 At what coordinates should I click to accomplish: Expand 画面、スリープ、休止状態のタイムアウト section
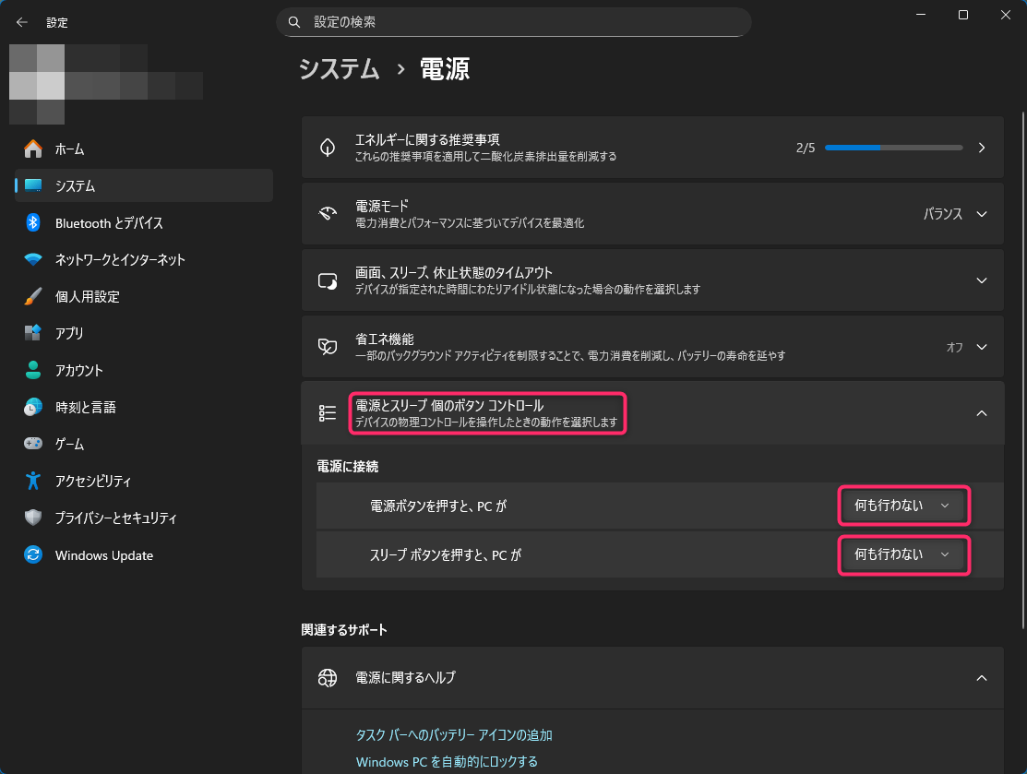981,280
